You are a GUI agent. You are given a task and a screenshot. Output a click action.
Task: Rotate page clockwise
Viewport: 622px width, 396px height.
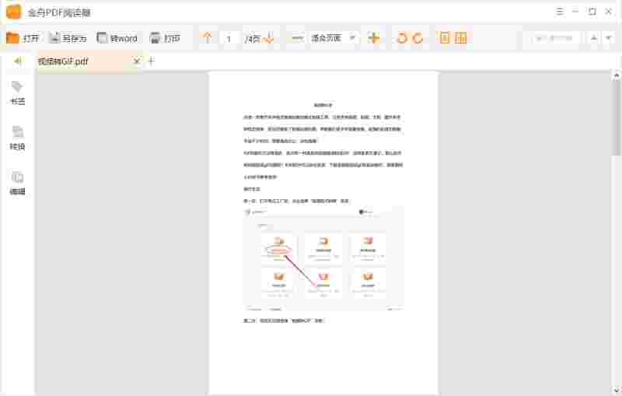pyautogui.click(x=418, y=38)
